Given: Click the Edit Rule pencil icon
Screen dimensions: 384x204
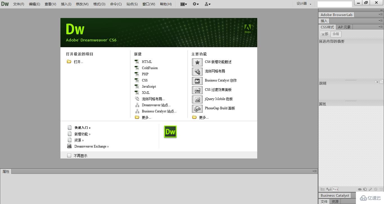Looking at the screenshot, I should pos(370,189).
